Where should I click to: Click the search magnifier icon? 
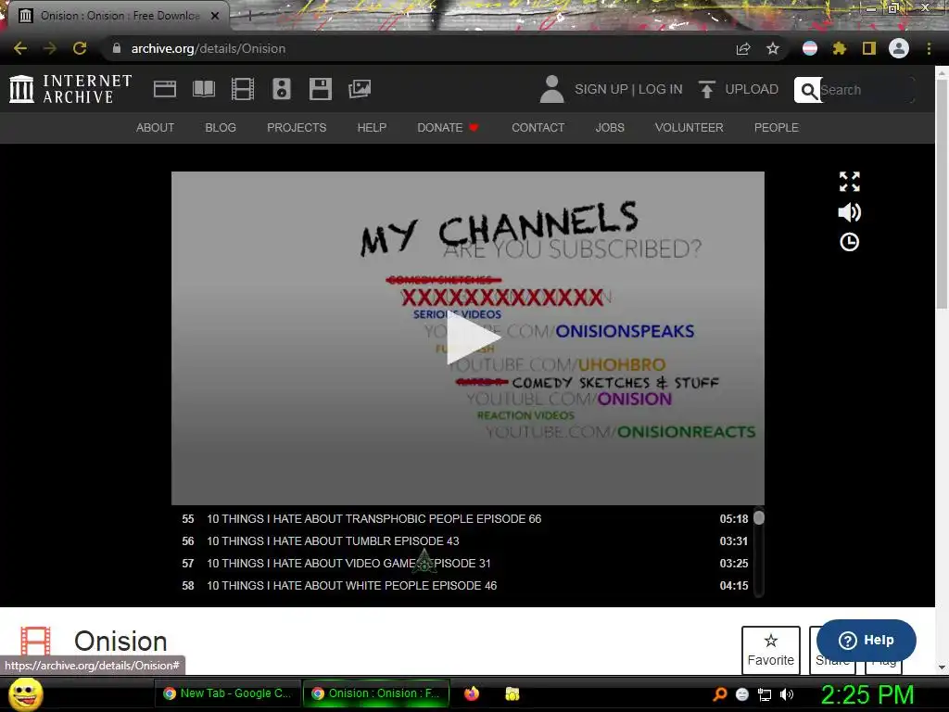coord(808,90)
